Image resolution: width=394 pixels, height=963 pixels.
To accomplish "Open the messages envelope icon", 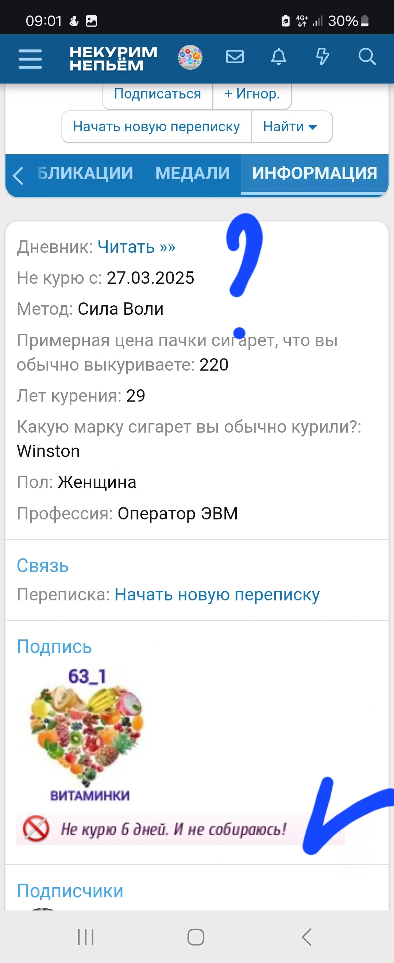I will click(235, 57).
